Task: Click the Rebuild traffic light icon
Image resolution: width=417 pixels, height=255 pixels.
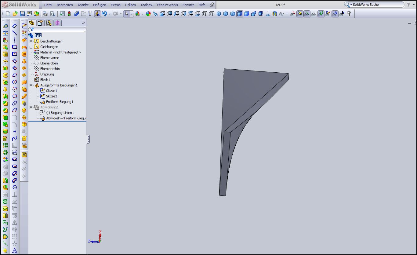Action: (69, 14)
